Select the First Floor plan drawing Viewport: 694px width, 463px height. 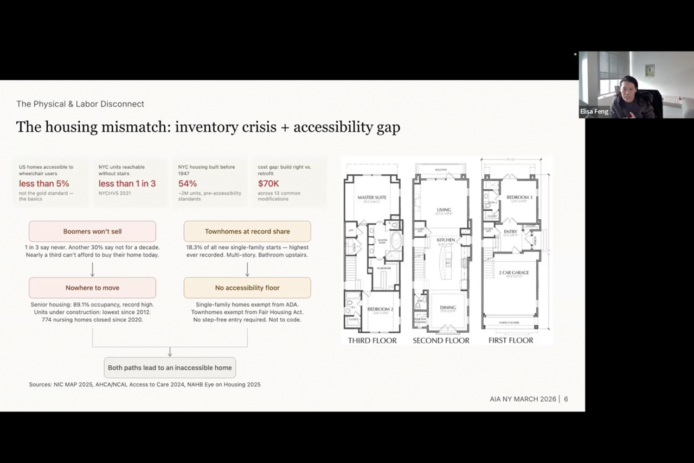511,250
